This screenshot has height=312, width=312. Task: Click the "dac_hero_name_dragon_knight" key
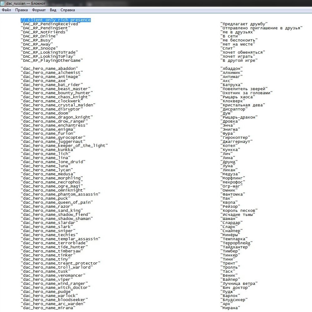(x=57, y=117)
